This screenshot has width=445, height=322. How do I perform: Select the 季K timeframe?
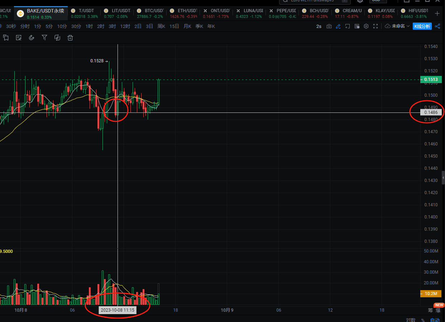199,26
